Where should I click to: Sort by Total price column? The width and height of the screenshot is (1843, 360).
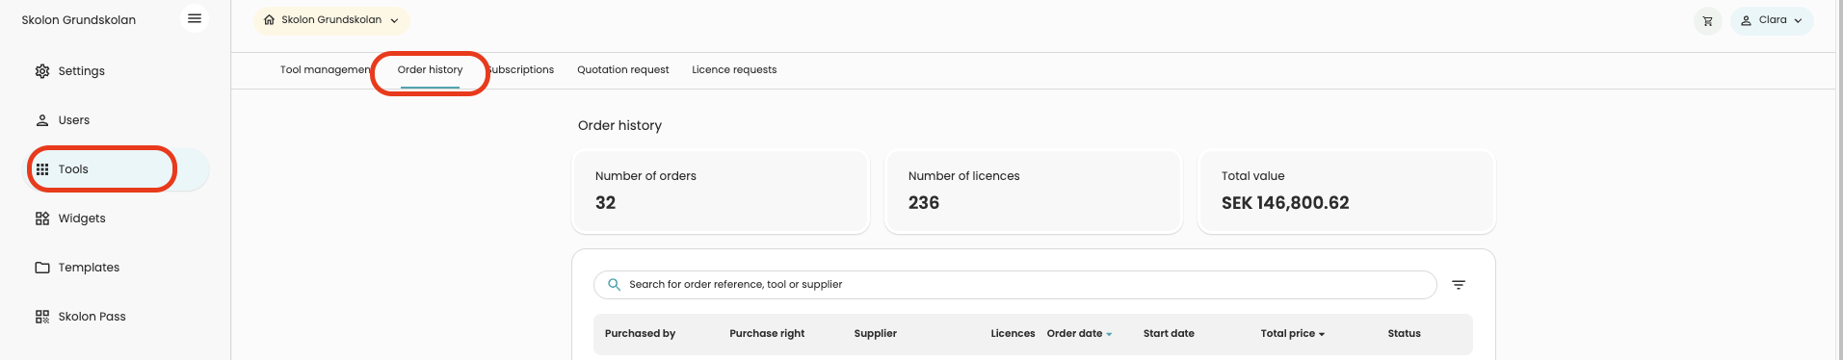(x=1292, y=334)
